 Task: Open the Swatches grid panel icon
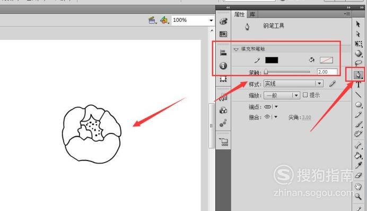pos(223,34)
